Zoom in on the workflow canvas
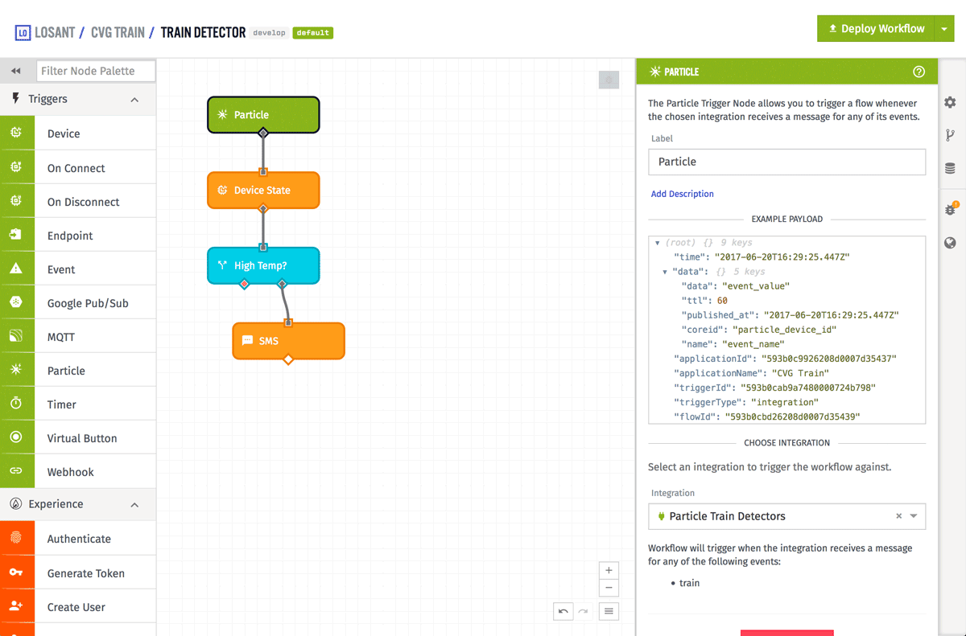Image resolution: width=966 pixels, height=636 pixels. (609, 570)
